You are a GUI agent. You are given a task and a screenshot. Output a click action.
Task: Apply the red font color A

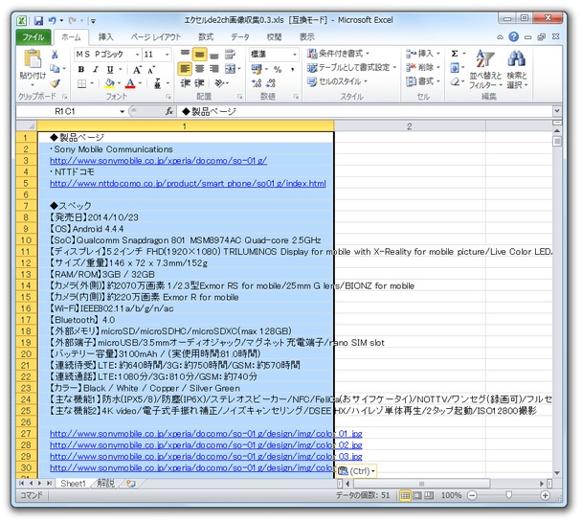pyautogui.click(x=130, y=83)
